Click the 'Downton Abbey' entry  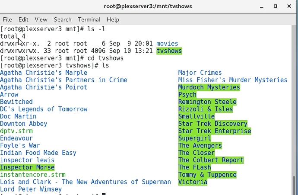24,124
